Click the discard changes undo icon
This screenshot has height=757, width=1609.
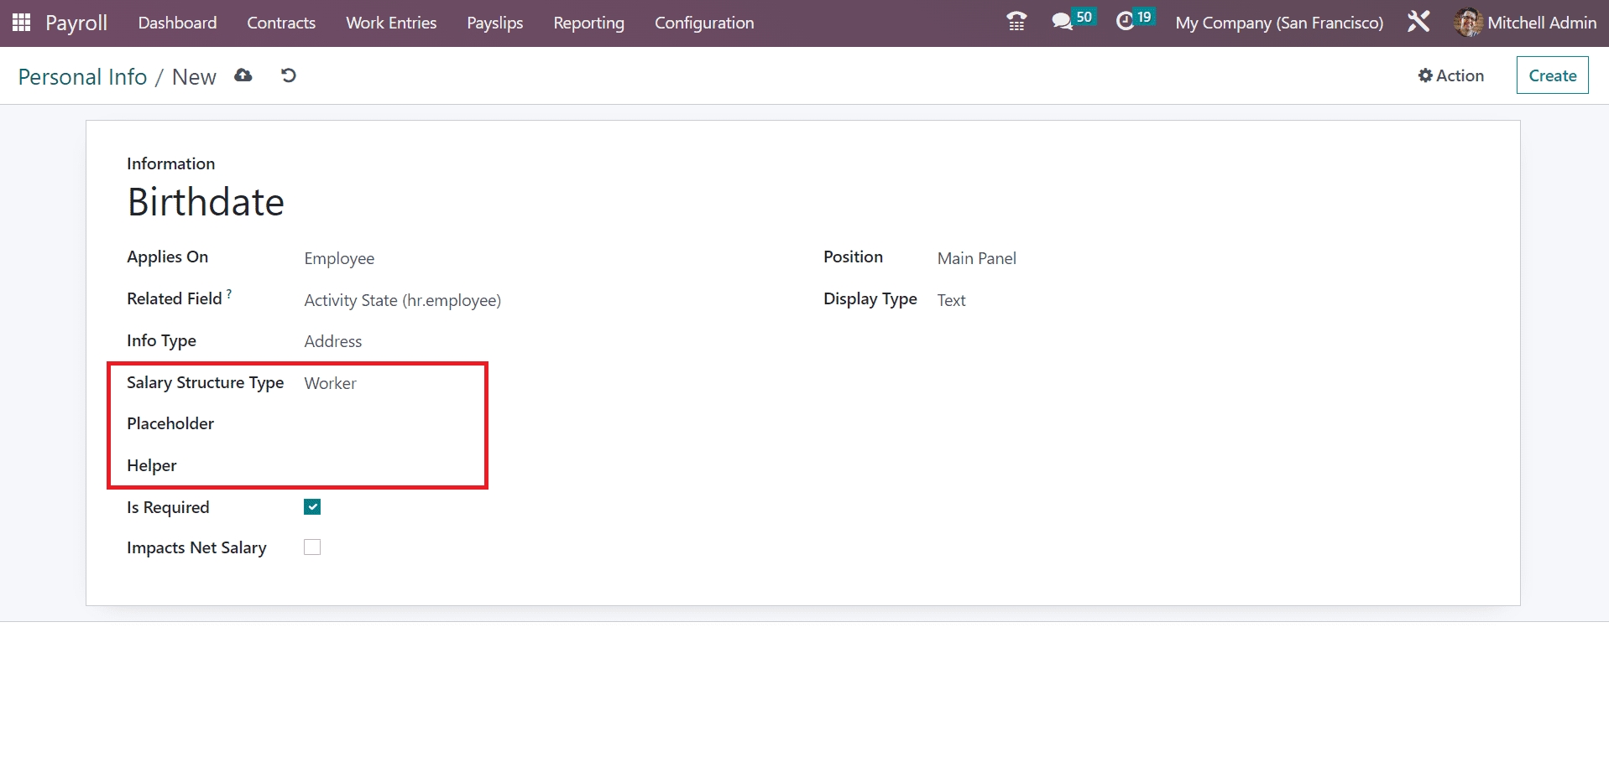pos(289,75)
